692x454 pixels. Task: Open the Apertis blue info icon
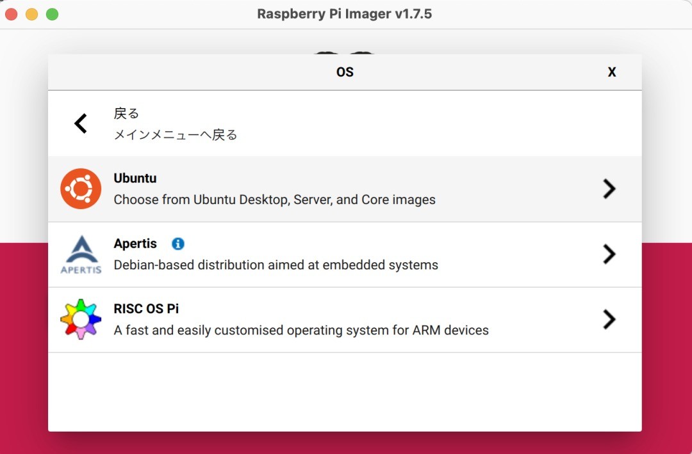[178, 244]
